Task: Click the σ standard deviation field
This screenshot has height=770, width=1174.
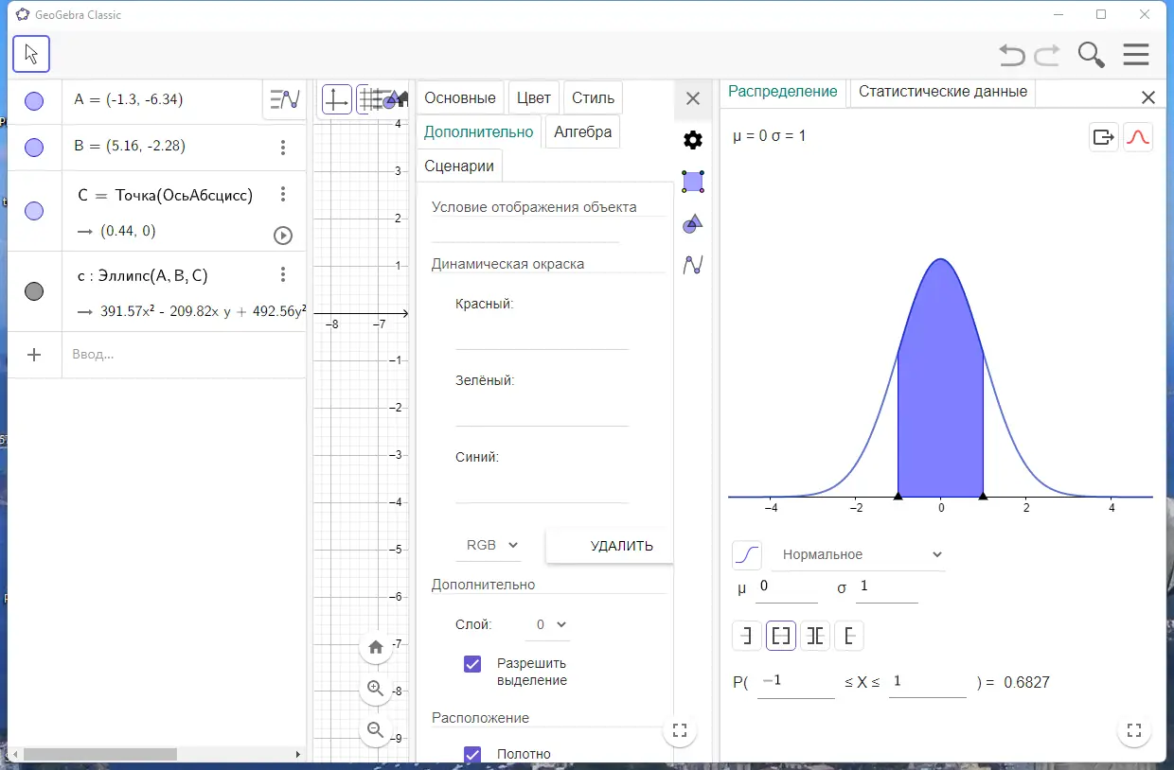Action: point(887,587)
